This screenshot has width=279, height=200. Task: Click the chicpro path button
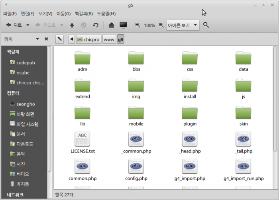88,39
